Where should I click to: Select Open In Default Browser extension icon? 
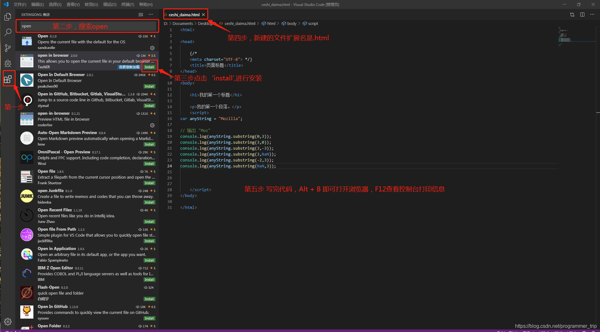[27, 80]
